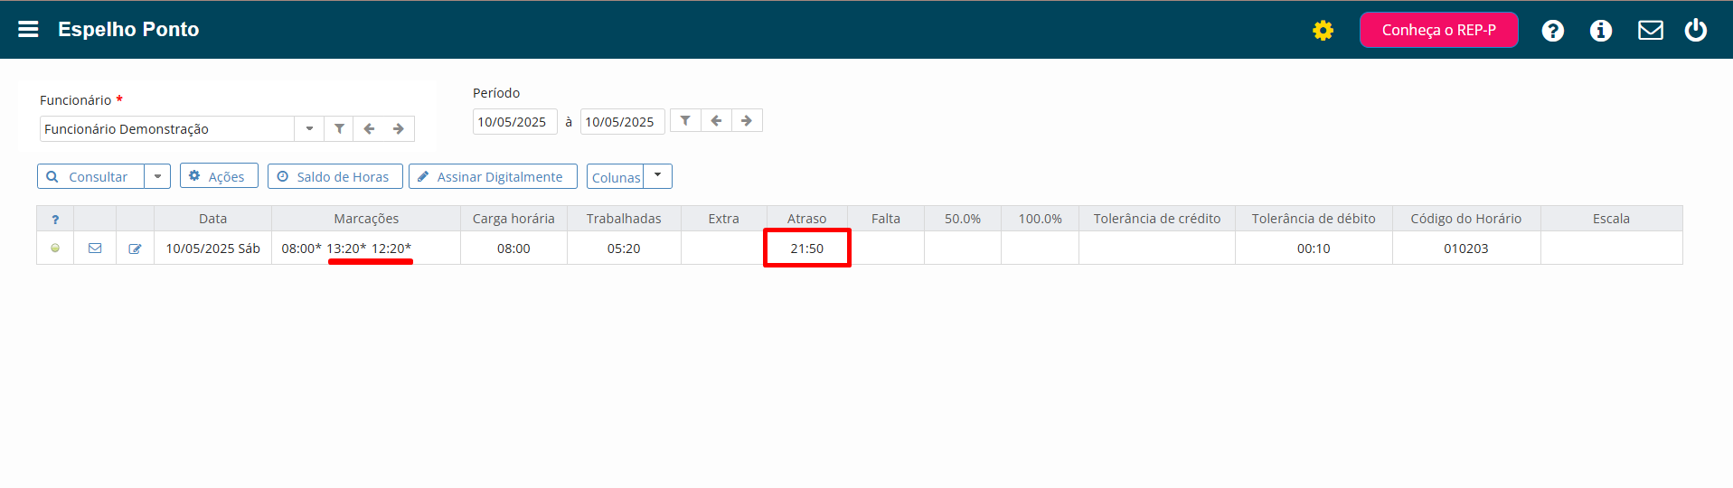Expand the Colunas dropdown arrow
The image size is (1733, 488).
point(657,176)
